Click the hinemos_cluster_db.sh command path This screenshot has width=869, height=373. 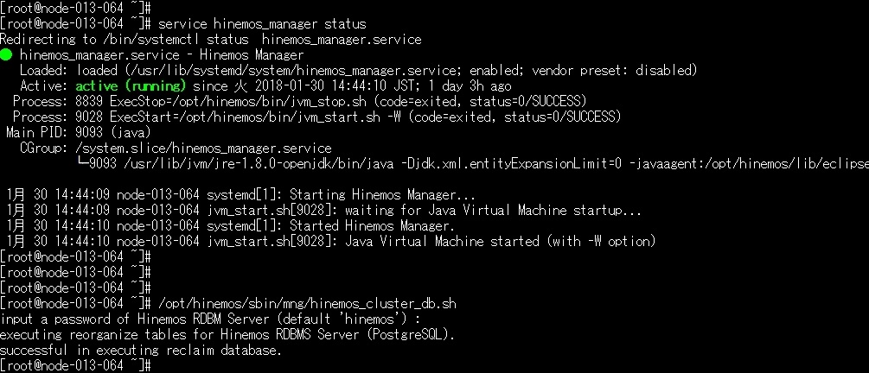pos(307,303)
